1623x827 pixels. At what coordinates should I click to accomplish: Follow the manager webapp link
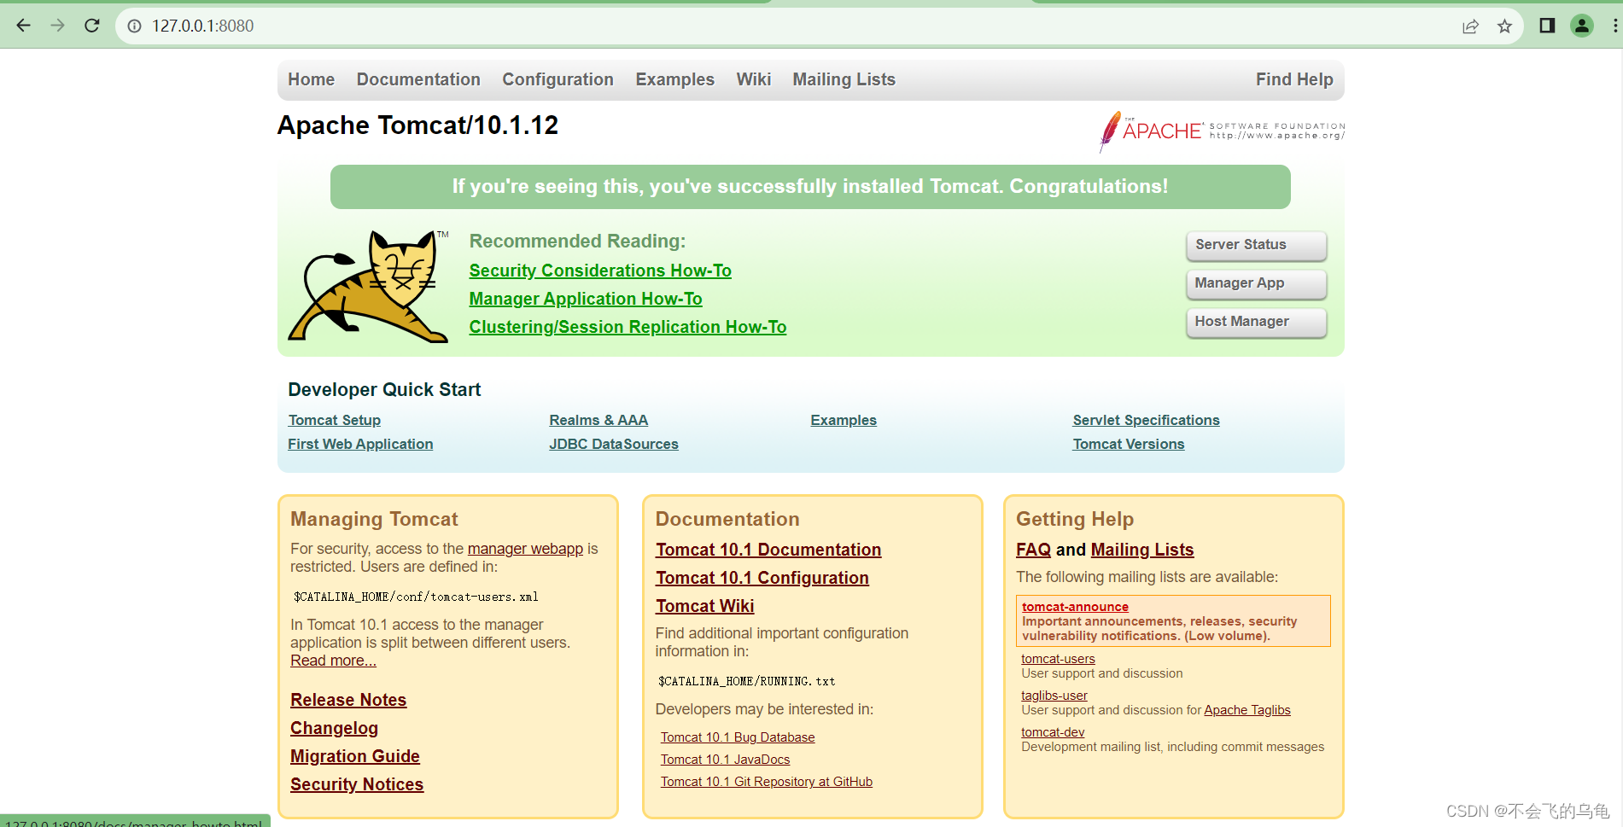pyautogui.click(x=525, y=549)
